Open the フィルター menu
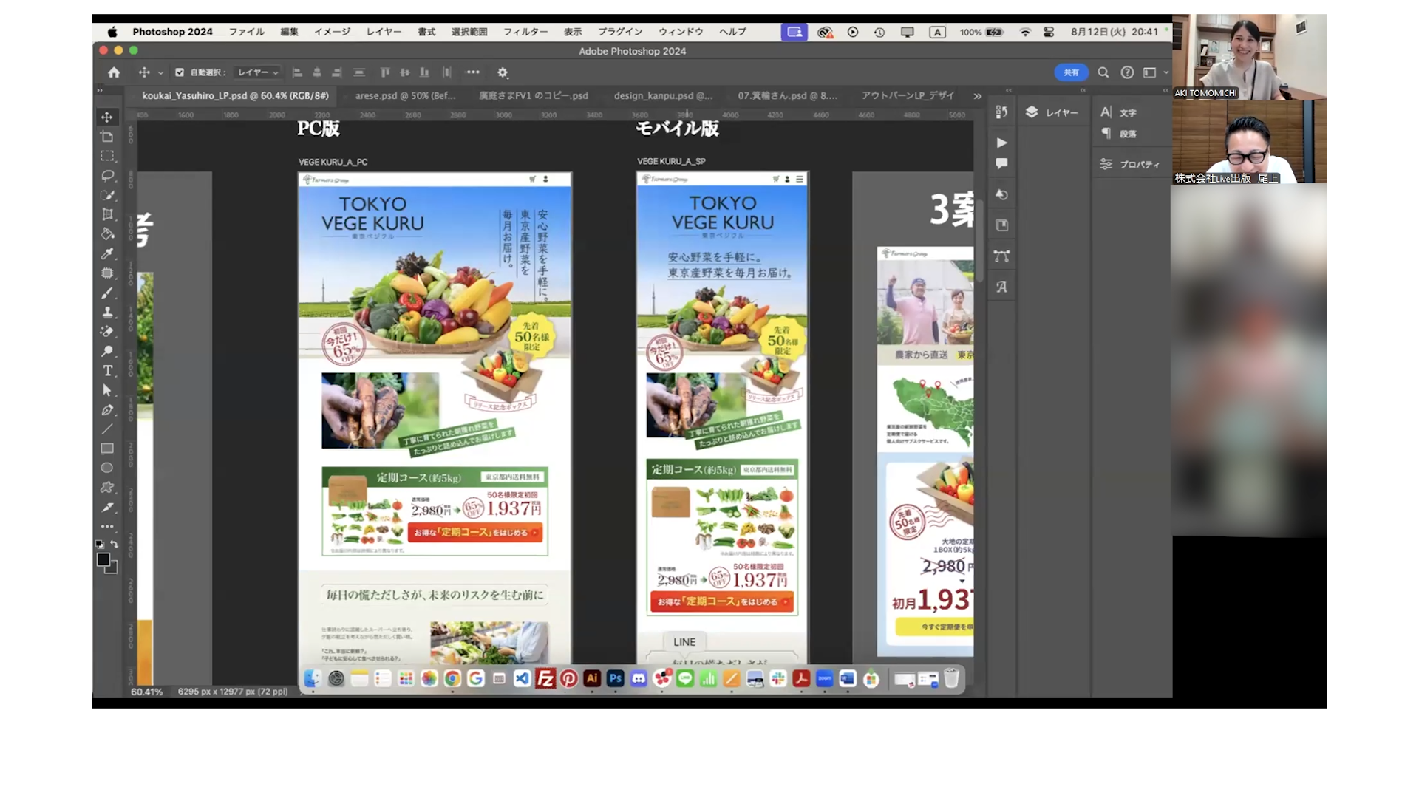Viewport: 1419px width, 798px height. click(525, 32)
